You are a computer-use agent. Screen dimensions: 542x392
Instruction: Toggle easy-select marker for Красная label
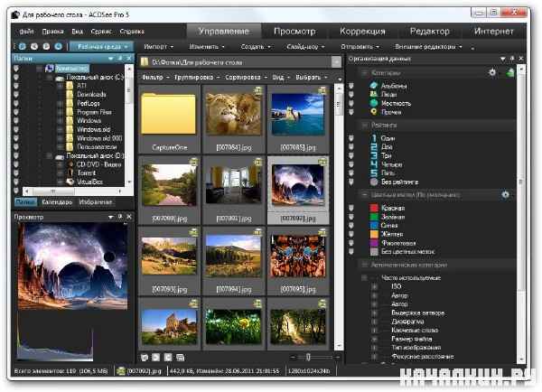coord(351,208)
